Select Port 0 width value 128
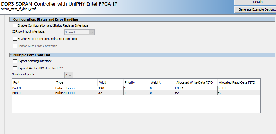The image size is (276, 134). 111,88
